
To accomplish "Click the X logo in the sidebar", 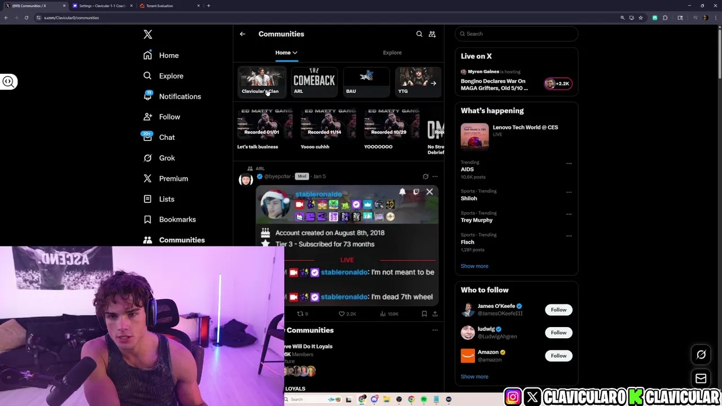I will coord(148,34).
